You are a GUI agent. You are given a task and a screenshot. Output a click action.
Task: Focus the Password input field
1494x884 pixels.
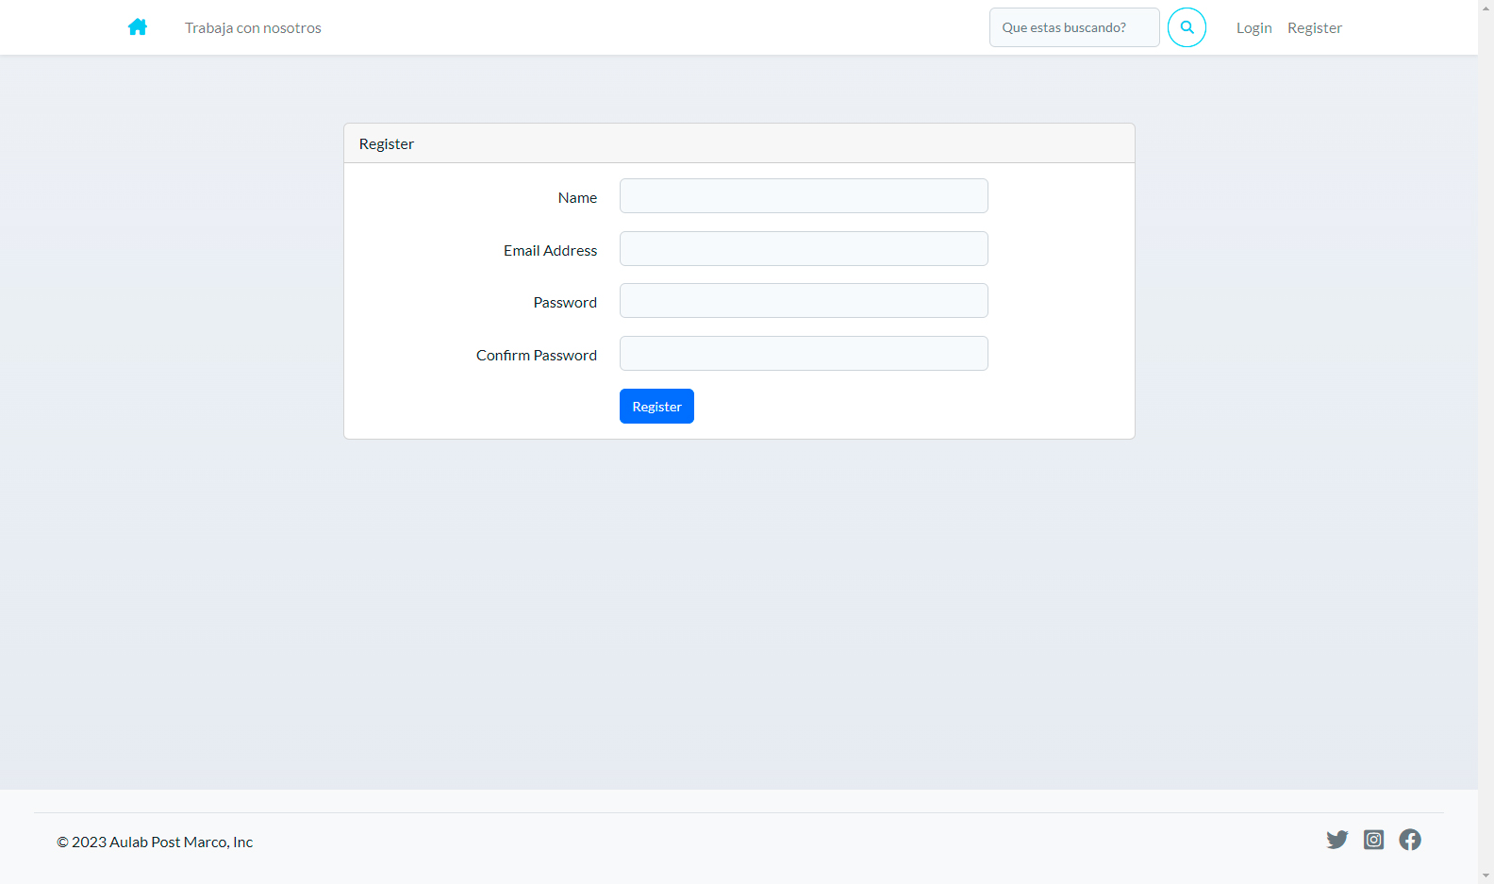click(x=804, y=301)
